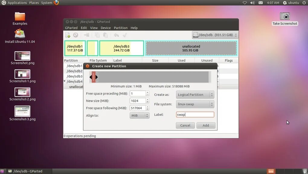
Task: Open the Align to MiB dropdown
Action: coord(140,115)
